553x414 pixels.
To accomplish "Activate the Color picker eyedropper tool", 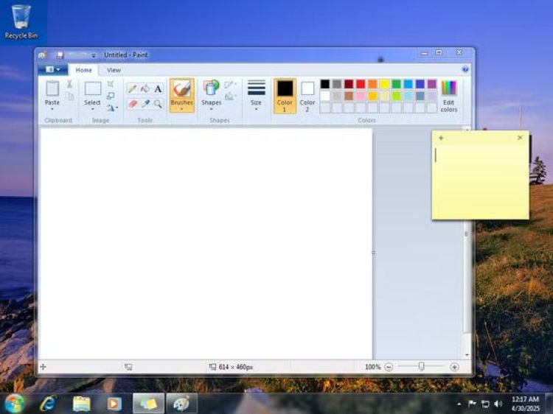I will 145,104.
